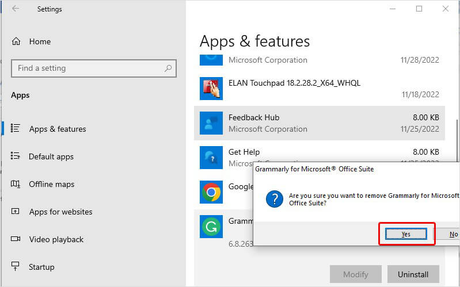Select the Get Help app icon
Viewport: 460px width, 287px height.
pyautogui.click(x=211, y=158)
